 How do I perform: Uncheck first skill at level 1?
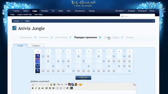point(43,56)
